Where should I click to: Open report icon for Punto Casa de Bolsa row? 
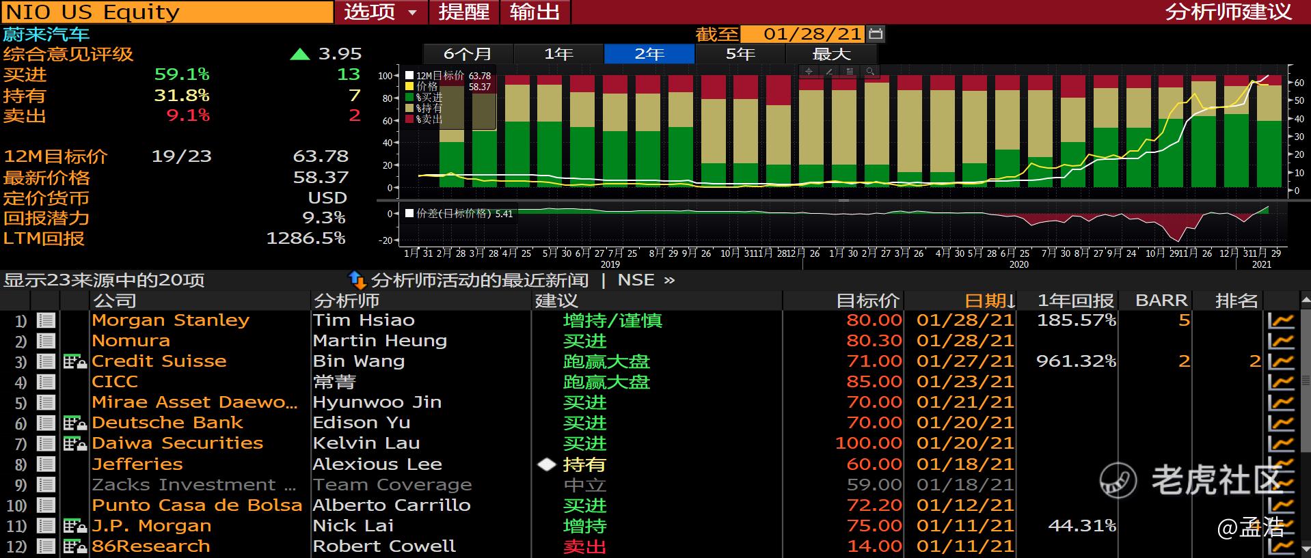[x=46, y=505]
